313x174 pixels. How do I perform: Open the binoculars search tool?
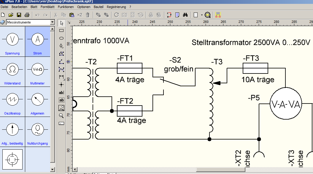point(185,15)
